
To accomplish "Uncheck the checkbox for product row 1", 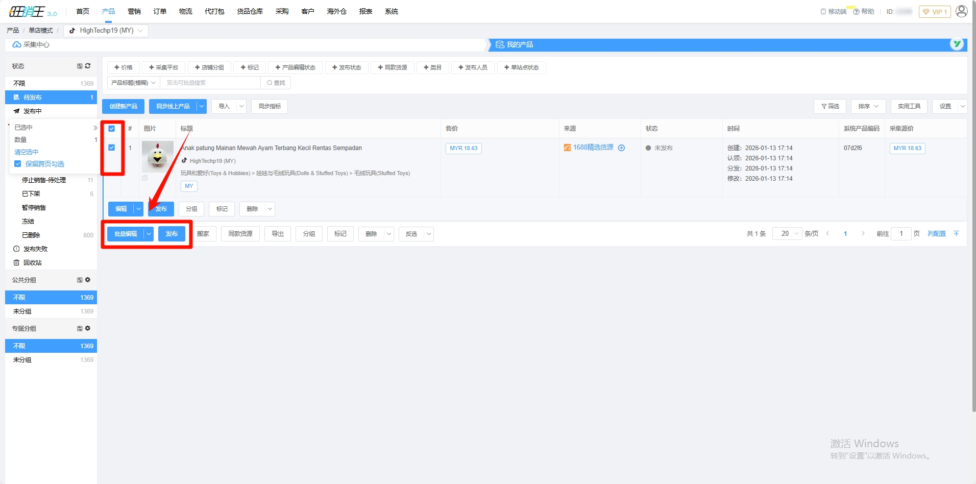I will pyautogui.click(x=112, y=148).
